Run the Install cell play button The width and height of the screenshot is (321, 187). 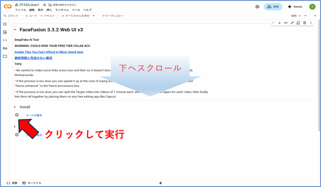[x=17, y=115]
